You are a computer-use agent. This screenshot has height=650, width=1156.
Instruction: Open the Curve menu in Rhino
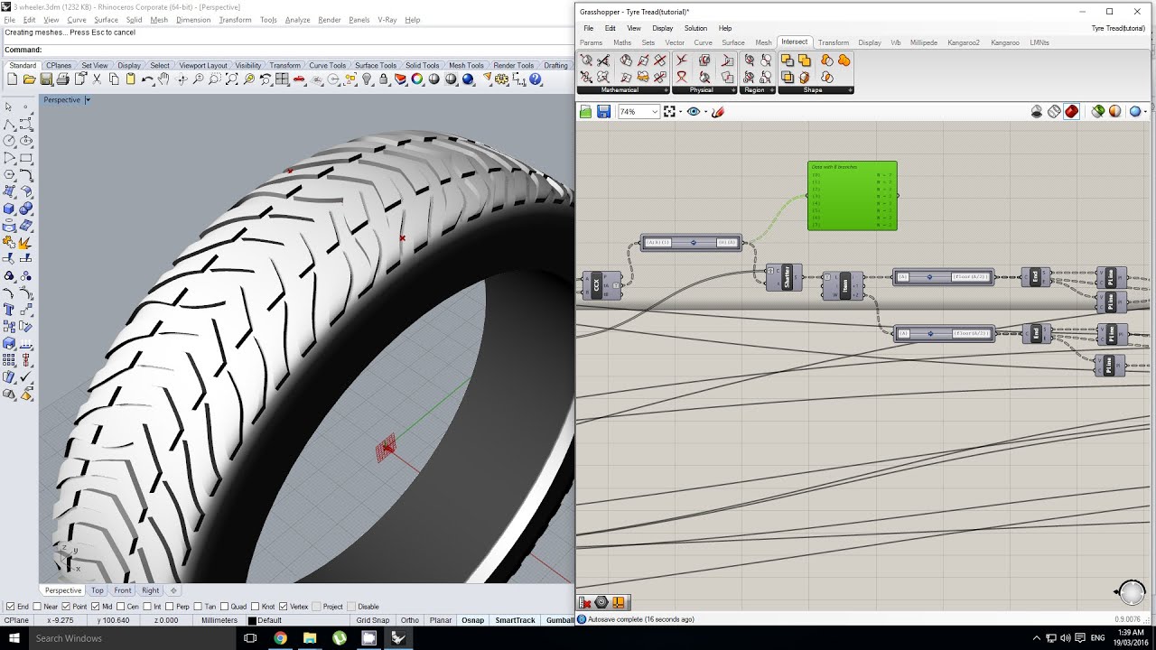(77, 20)
